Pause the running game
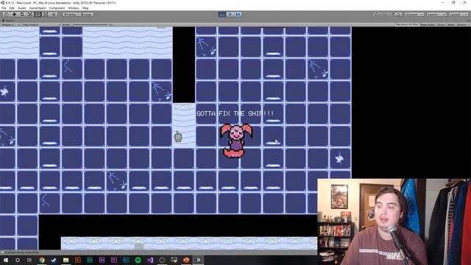The image size is (471, 265). coord(230,15)
